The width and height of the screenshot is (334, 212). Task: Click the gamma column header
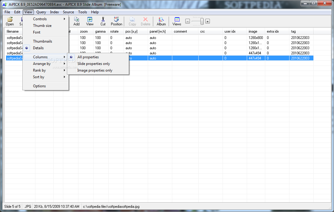click(x=101, y=31)
